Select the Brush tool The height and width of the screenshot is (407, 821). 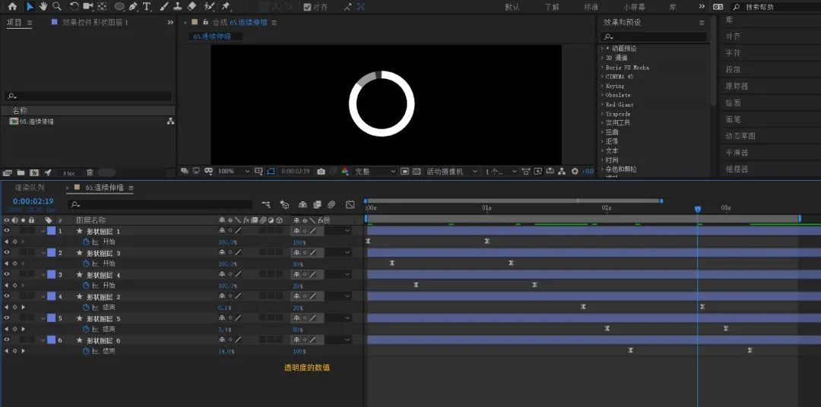point(164,6)
